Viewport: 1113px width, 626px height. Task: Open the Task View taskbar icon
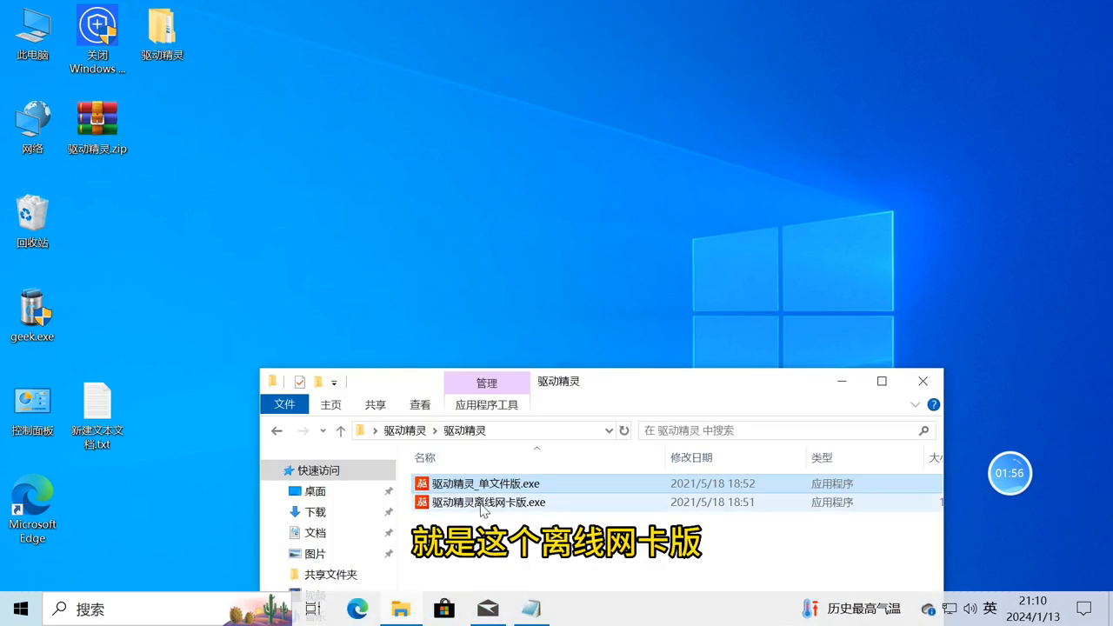point(313,609)
